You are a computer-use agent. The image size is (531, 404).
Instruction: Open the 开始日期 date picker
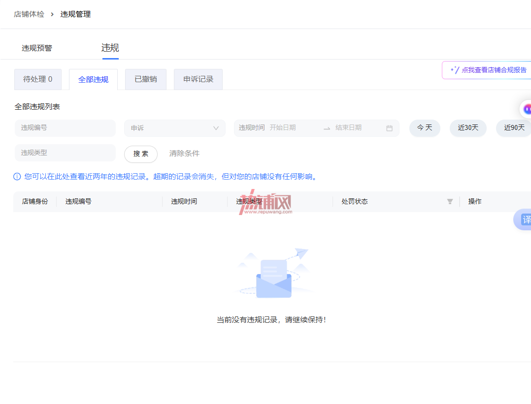[283, 128]
